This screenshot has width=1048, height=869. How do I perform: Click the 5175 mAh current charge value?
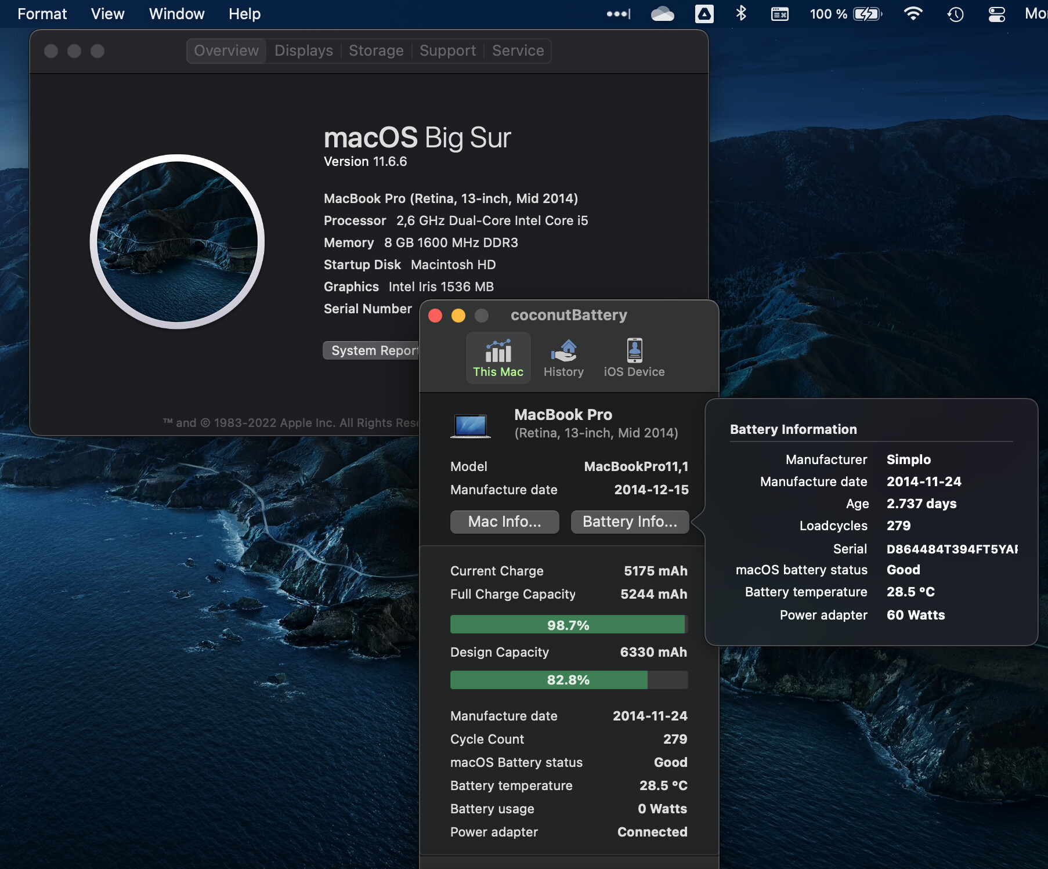tap(655, 571)
